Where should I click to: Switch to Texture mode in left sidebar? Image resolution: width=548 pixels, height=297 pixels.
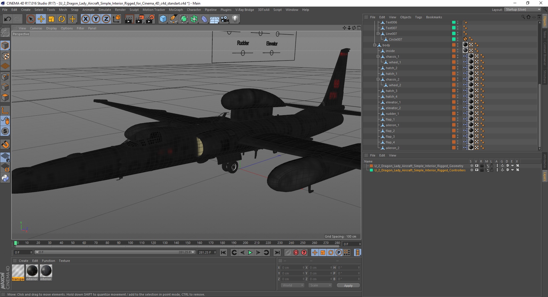pyautogui.click(x=5, y=56)
